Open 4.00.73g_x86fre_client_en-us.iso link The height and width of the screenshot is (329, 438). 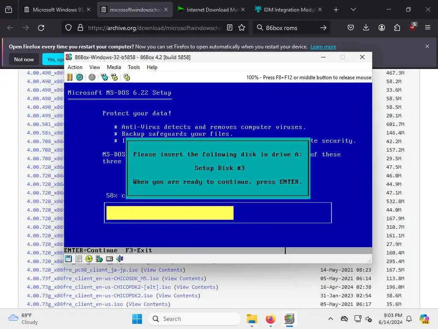point(74,304)
